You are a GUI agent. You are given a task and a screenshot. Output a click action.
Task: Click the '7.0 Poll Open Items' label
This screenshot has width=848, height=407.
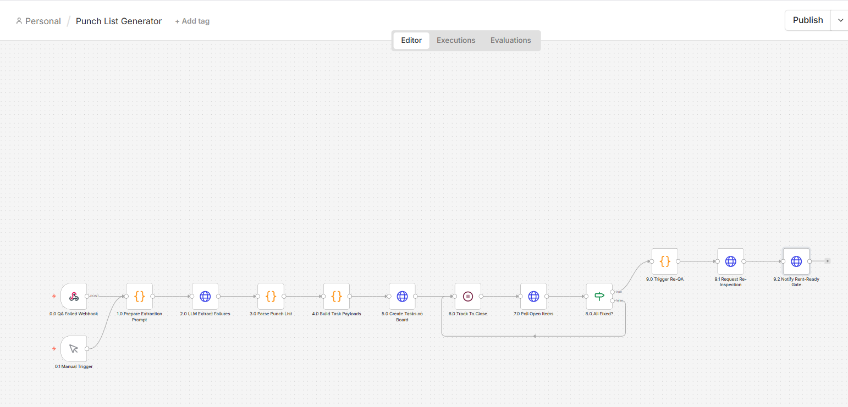tap(533, 314)
